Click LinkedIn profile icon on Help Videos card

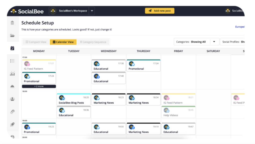click(167, 110)
